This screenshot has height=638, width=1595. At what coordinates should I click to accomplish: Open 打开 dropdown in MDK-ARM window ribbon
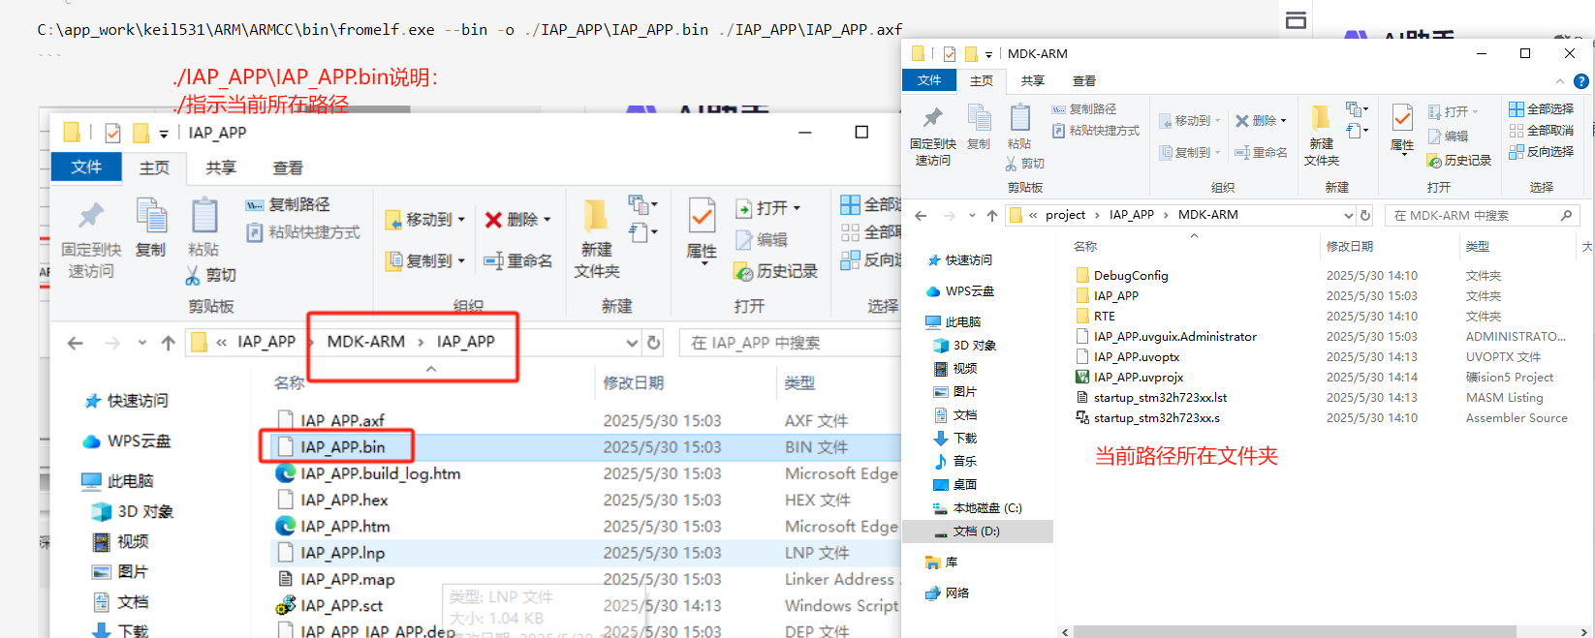1474,112
